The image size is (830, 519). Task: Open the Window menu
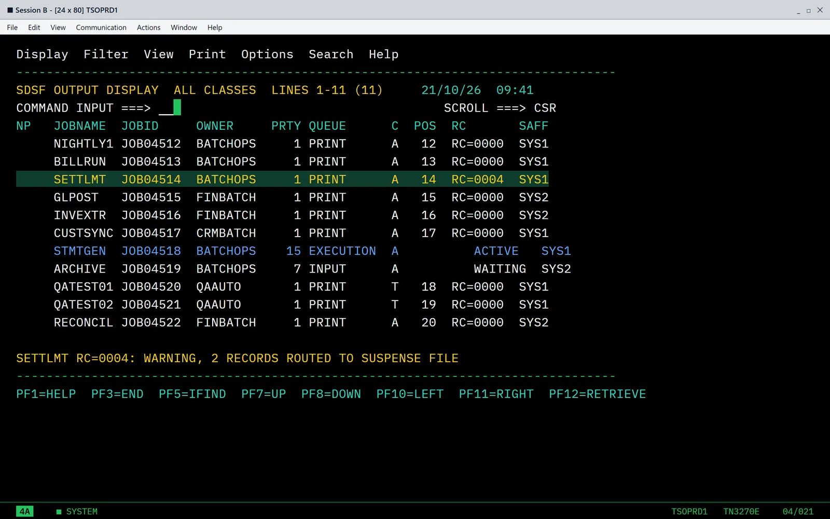(x=184, y=28)
